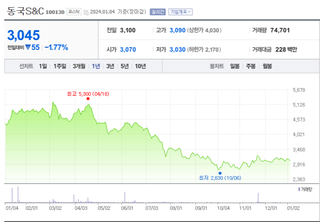Screen dimensions: 320x222
Task: Click the current price 3,045
Action: pos(23,35)
